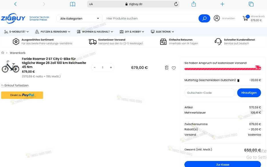This screenshot has width=267, height=167.
Task: Click the user account icon
Action: coord(217,18)
